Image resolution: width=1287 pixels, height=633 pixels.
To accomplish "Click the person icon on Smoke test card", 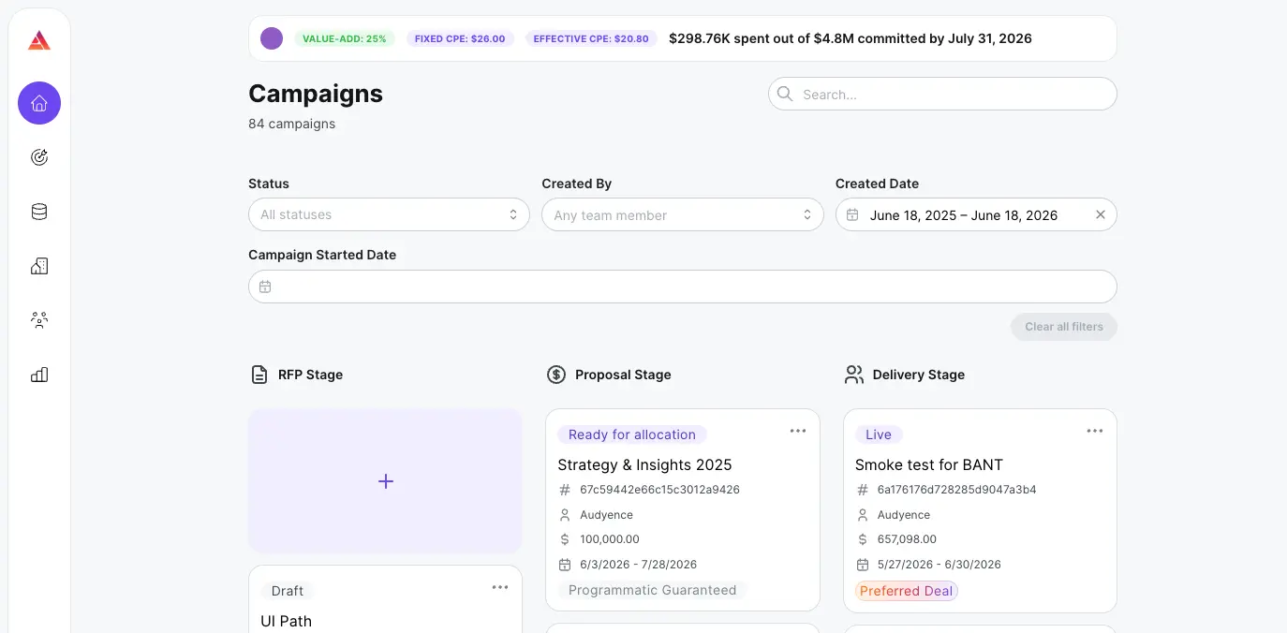I will (x=862, y=515).
